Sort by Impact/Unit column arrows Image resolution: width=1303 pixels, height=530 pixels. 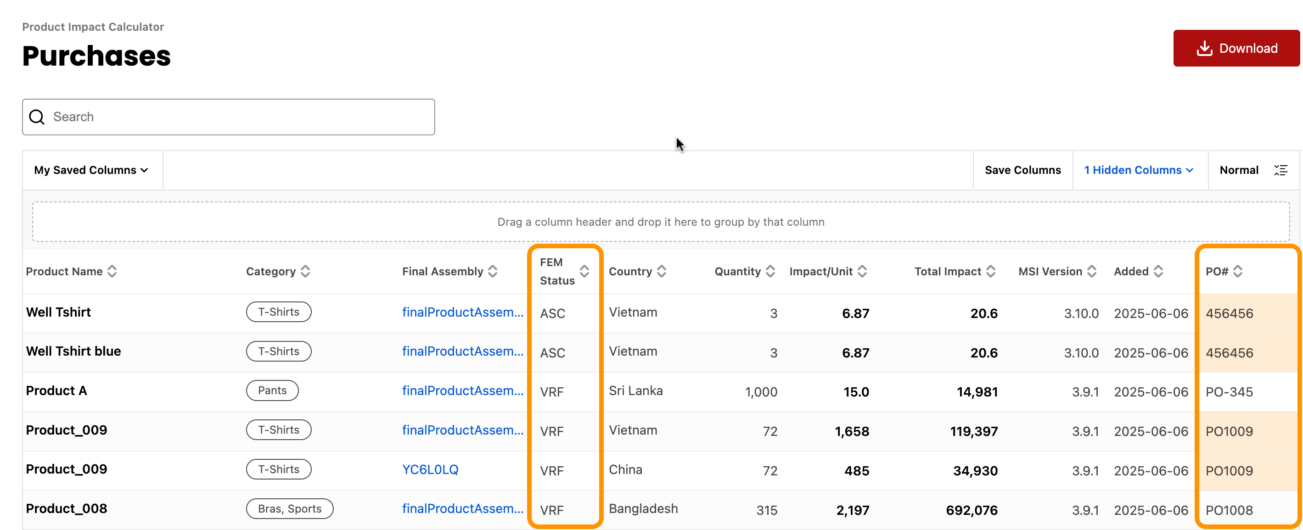(863, 272)
